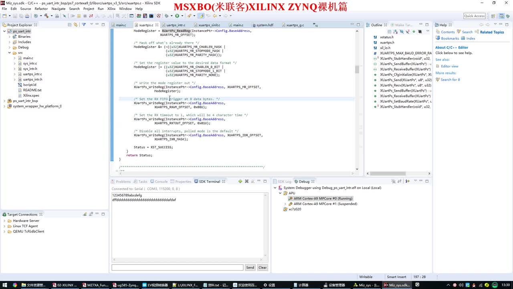Click the Editor view help link
513x289 pixels.
click(450, 66)
